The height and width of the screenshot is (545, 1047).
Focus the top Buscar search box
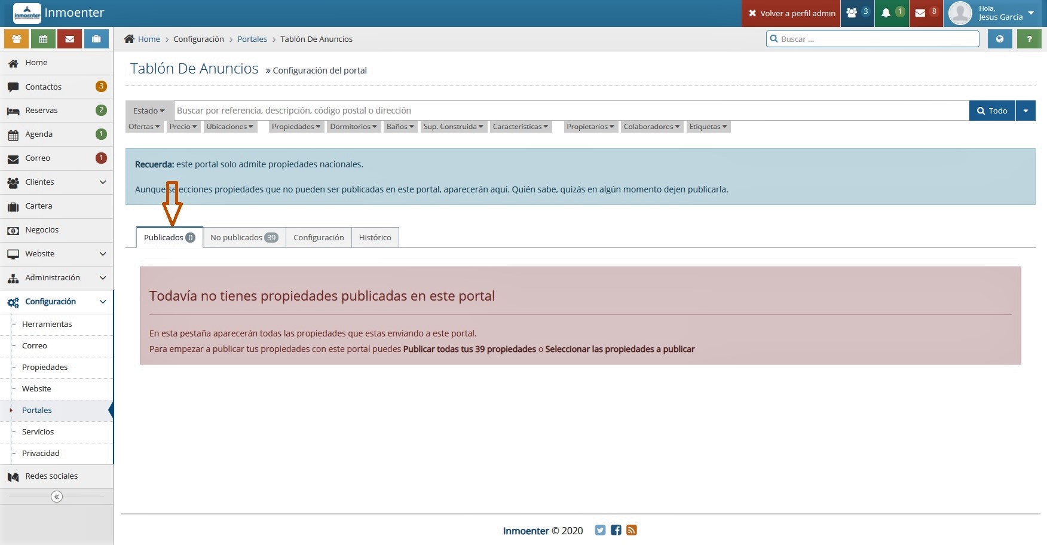click(x=872, y=39)
